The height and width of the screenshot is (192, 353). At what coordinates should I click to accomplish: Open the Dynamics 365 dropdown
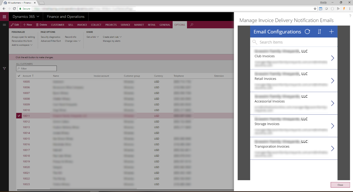tap(26, 17)
